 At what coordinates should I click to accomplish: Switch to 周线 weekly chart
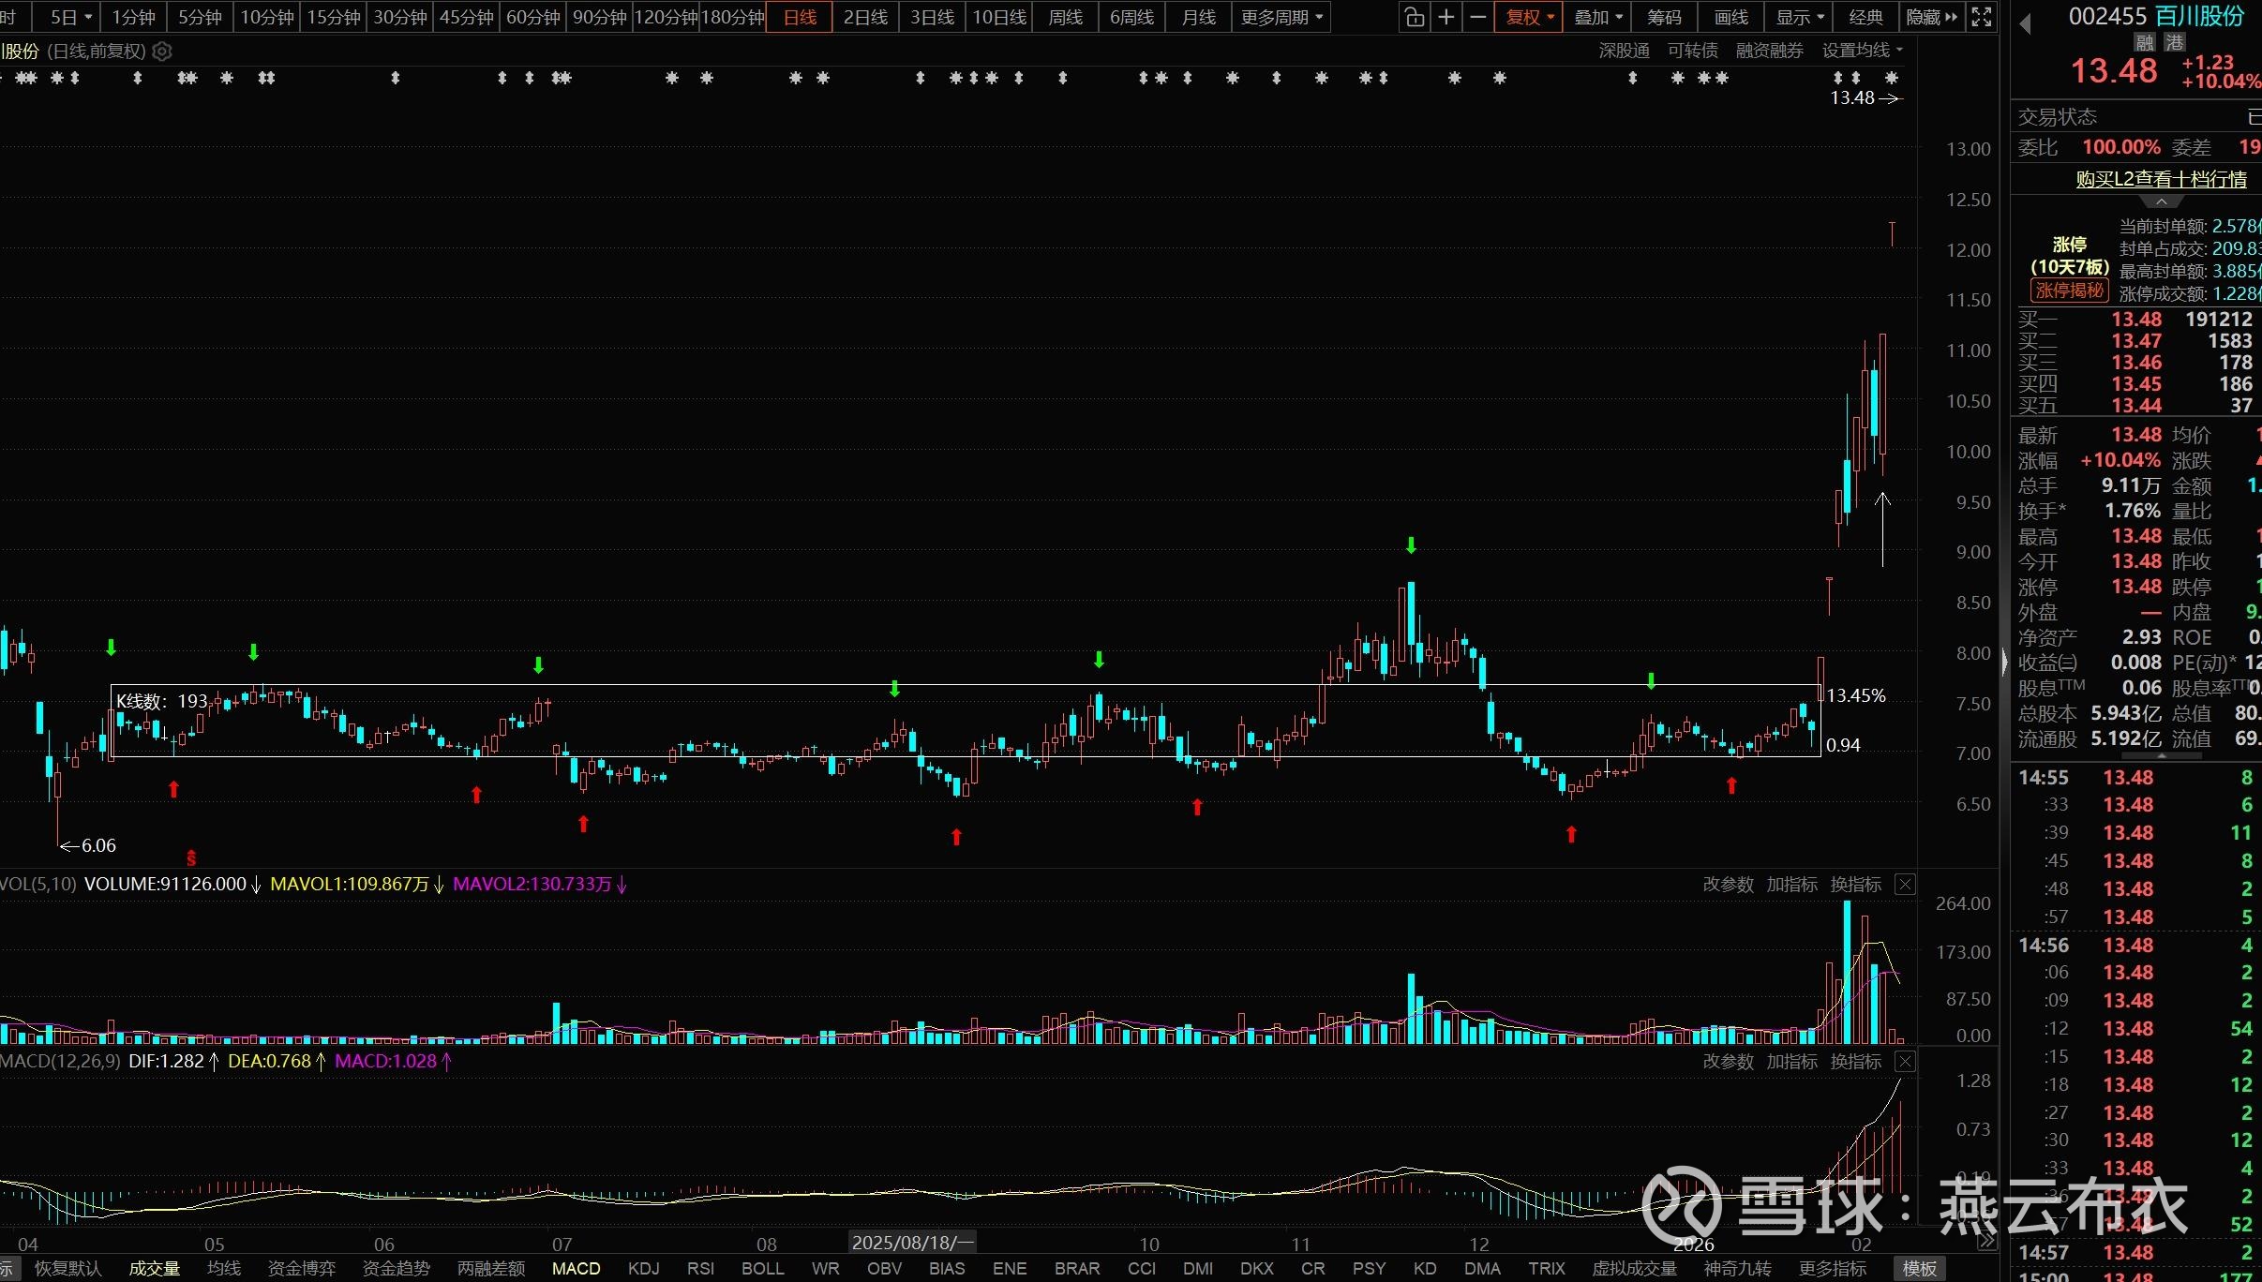(x=1065, y=17)
